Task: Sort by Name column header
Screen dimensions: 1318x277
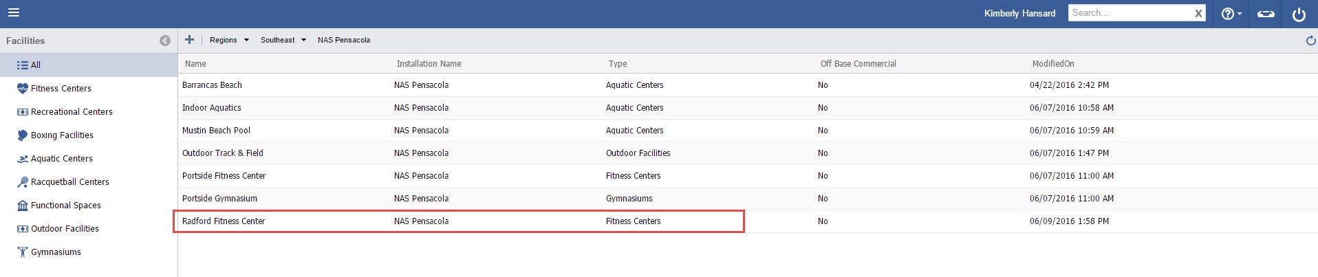Action: coord(195,64)
